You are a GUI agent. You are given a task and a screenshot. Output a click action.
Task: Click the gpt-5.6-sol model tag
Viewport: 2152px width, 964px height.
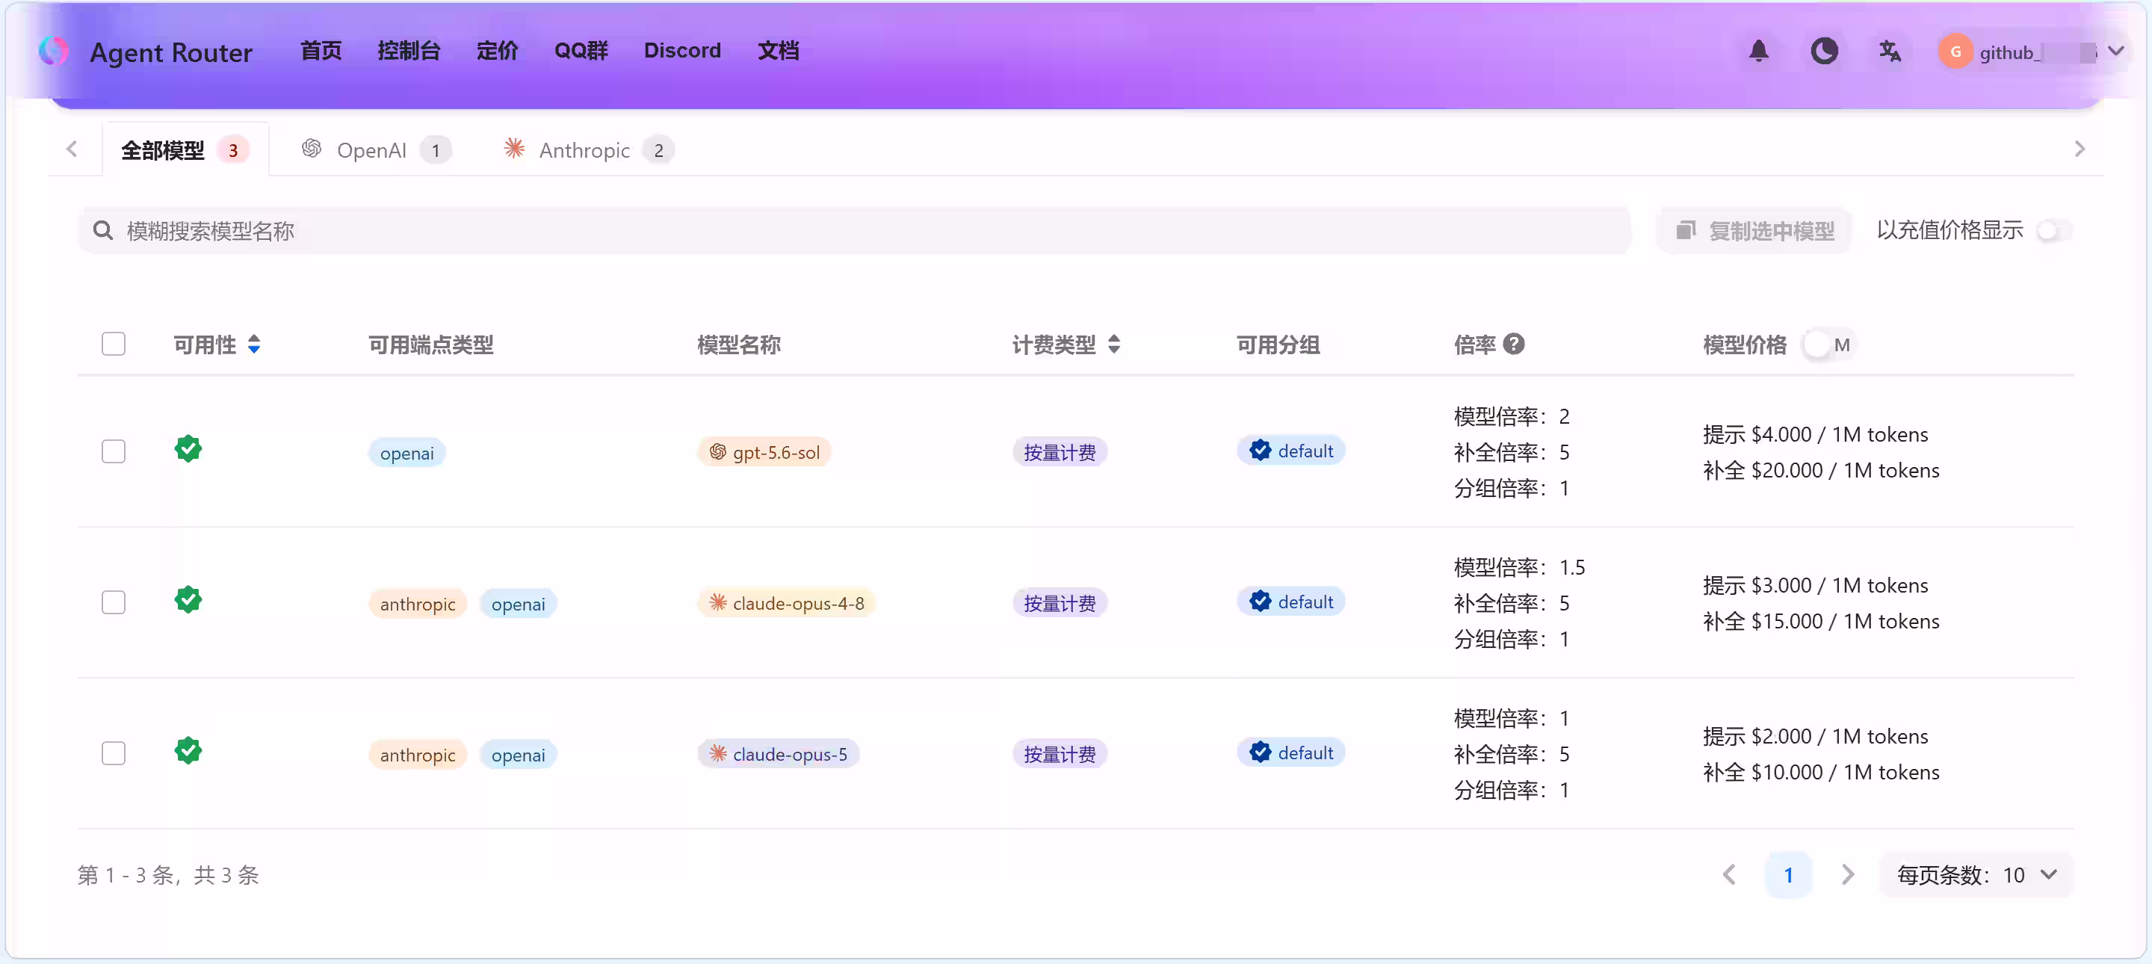tap(764, 452)
